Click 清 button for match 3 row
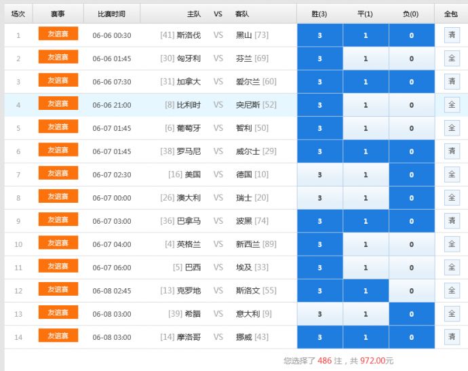468x371 pixels. [x=452, y=81]
